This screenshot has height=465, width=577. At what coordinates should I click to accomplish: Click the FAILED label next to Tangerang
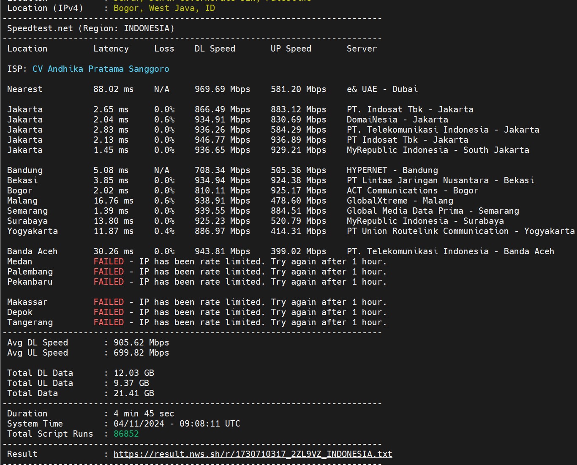pyautogui.click(x=109, y=322)
